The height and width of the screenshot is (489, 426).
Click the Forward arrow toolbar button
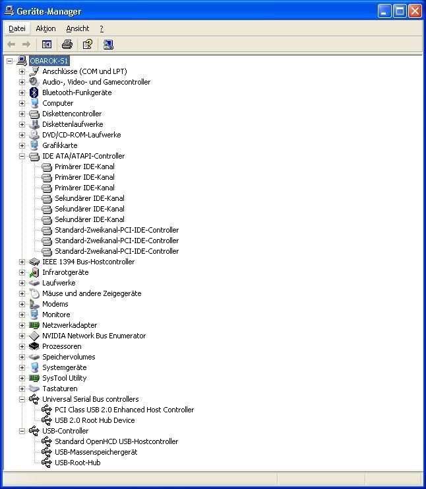(x=26, y=44)
